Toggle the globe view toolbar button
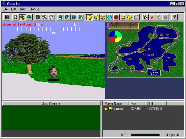 (x=29, y=17)
